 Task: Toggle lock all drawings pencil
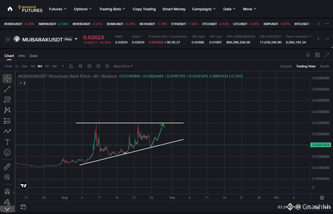7,202
